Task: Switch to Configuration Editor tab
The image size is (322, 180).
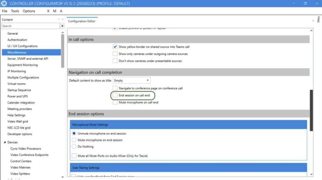Action: tap(82, 21)
